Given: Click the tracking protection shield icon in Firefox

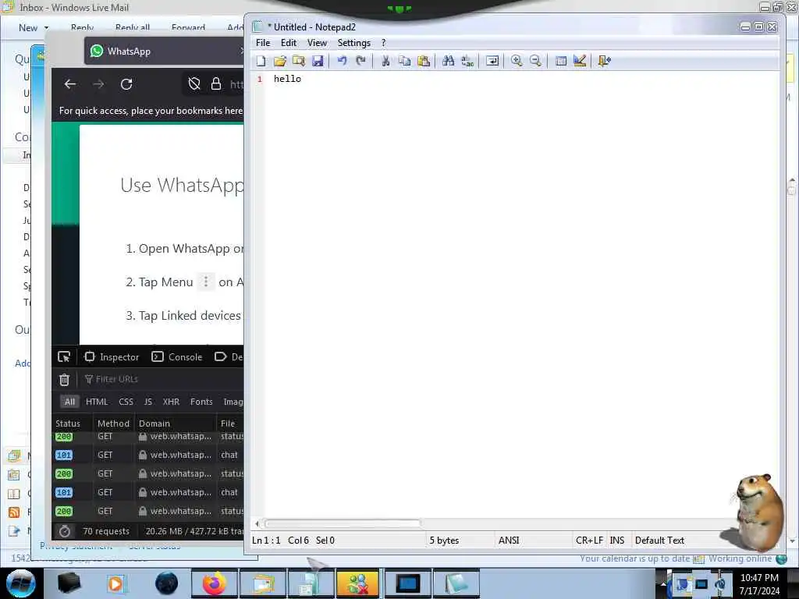Looking at the screenshot, I should point(194,84).
